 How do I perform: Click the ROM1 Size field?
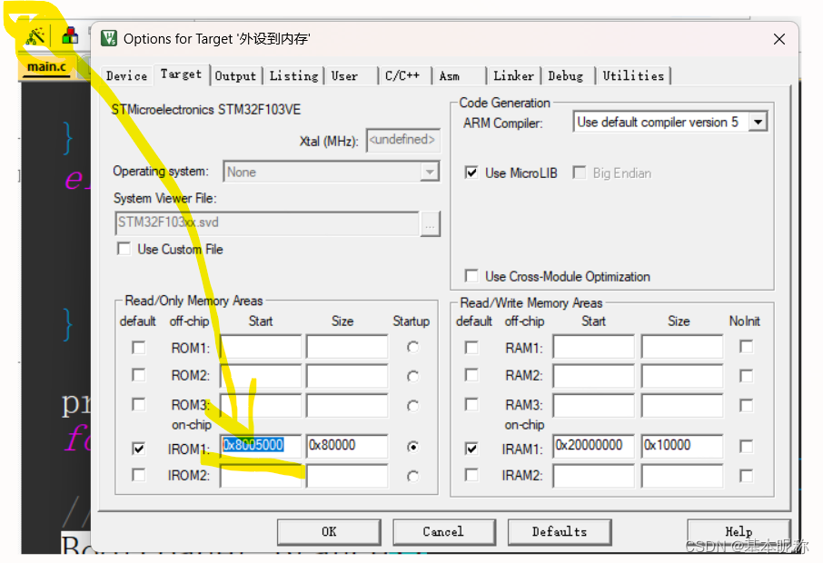[x=347, y=348]
